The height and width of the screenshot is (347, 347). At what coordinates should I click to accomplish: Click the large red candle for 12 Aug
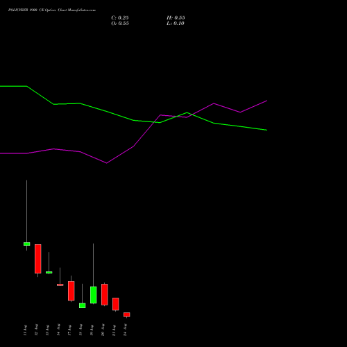38,259
